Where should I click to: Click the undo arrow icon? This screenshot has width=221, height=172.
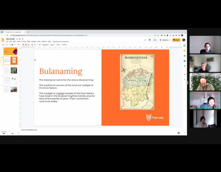7,44
